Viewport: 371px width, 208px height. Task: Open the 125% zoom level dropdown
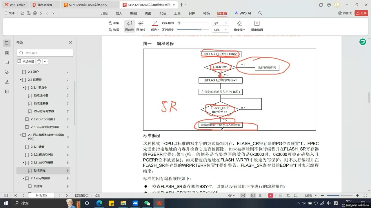310,196
